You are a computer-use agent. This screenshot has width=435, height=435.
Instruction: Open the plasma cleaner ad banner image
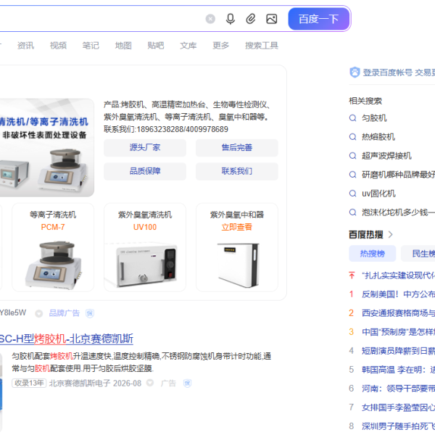46,148
